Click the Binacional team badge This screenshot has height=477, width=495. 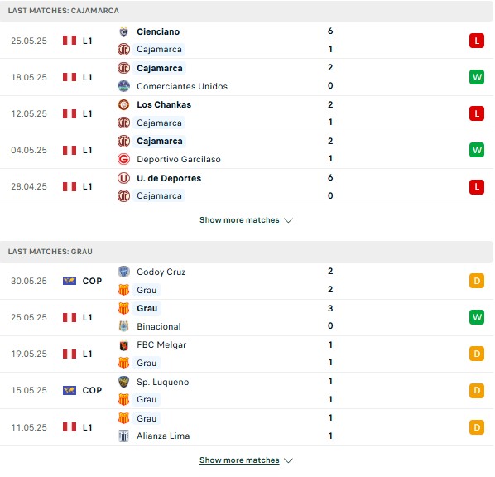coord(123,326)
